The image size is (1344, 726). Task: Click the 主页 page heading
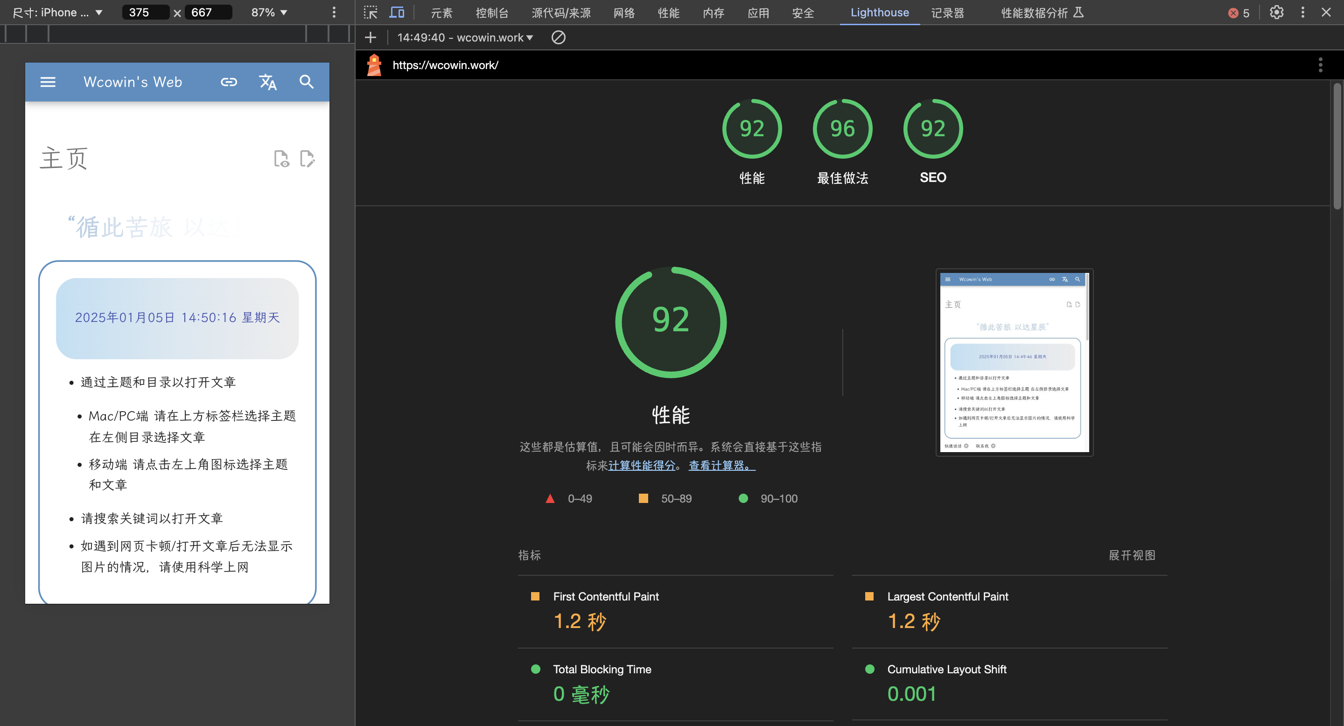pos(63,159)
